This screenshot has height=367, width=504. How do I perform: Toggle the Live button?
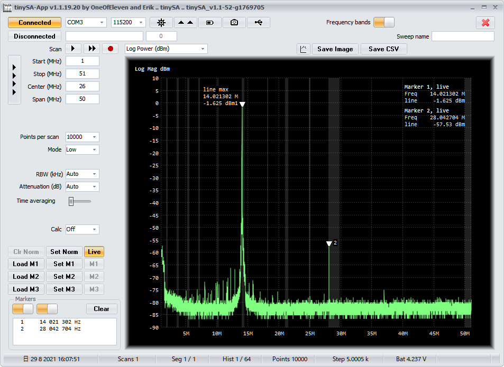(x=94, y=252)
